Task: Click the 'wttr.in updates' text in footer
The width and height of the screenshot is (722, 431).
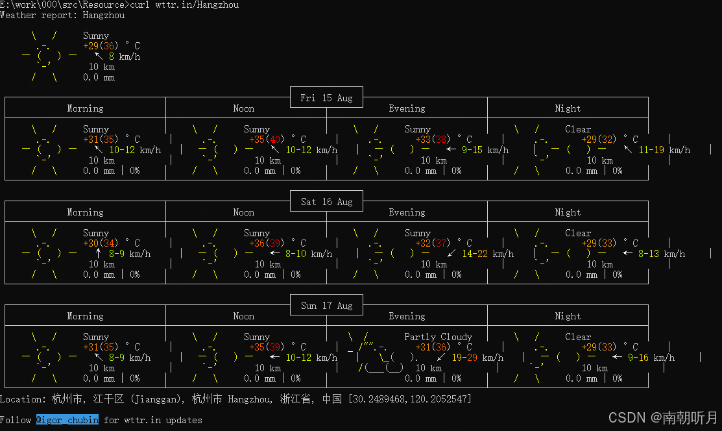Action: [x=163, y=420]
